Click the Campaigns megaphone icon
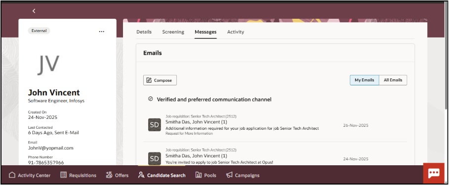 229,175
